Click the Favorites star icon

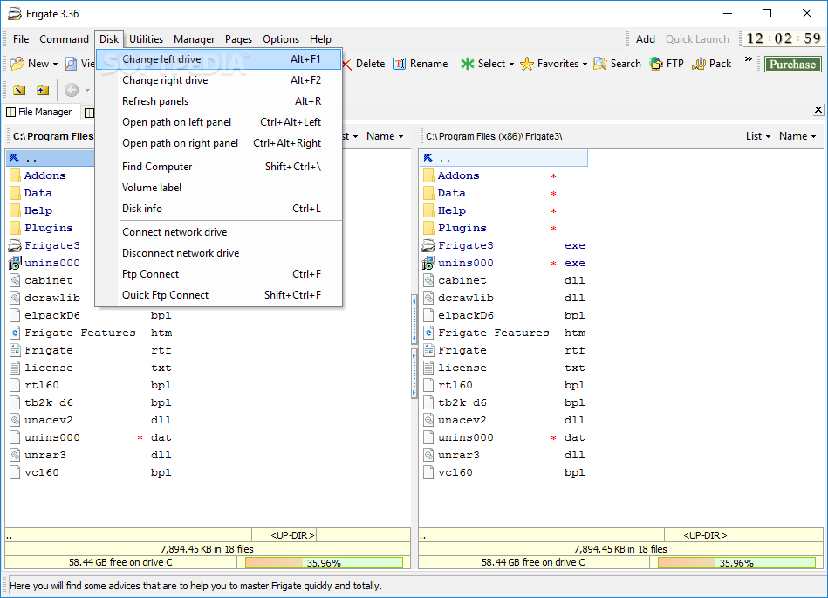tap(526, 64)
